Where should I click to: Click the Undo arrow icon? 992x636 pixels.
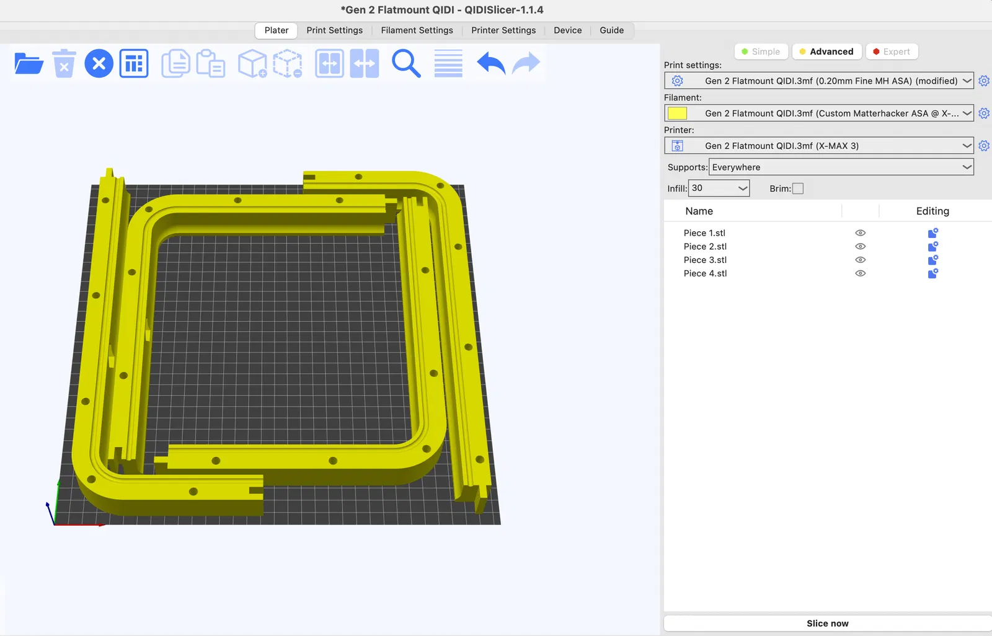pos(491,63)
